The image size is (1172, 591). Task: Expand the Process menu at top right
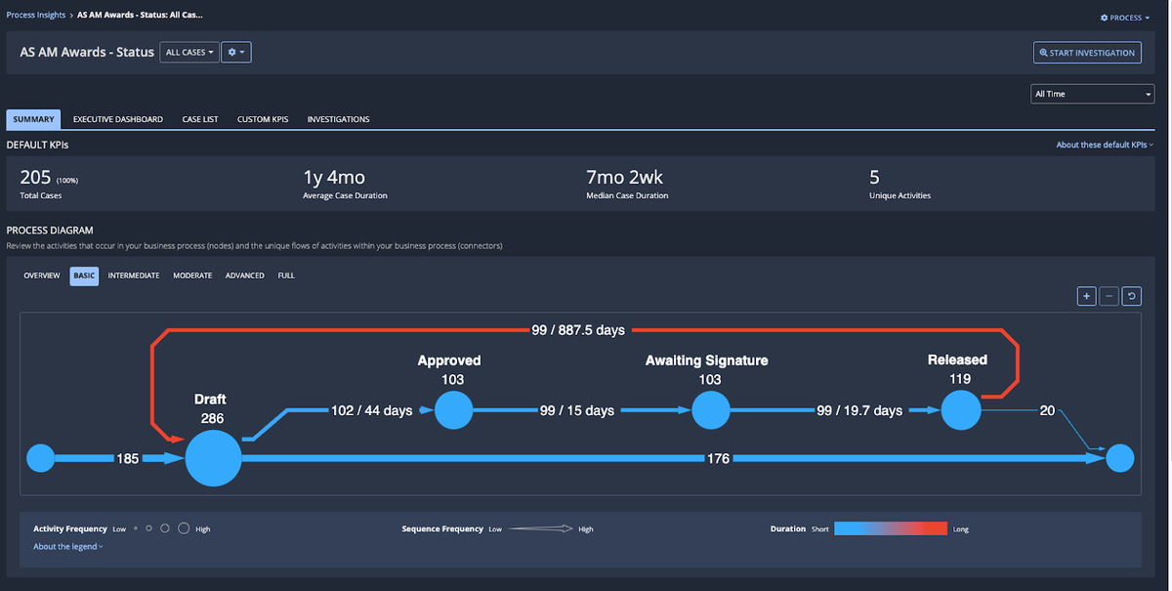pos(1123,18)
